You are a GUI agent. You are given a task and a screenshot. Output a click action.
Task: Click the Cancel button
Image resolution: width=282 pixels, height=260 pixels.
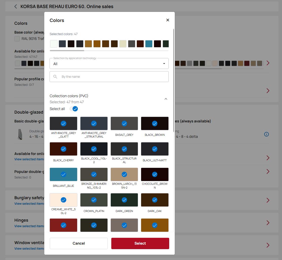pos(79,243)
